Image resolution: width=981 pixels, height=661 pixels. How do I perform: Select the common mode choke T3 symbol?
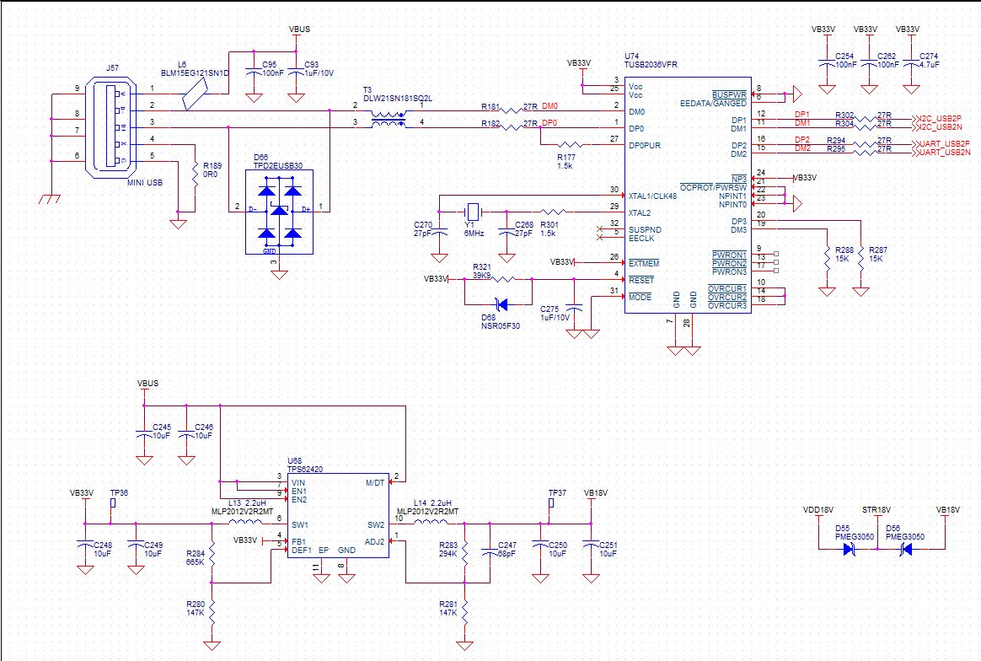[x=389, y=120]
